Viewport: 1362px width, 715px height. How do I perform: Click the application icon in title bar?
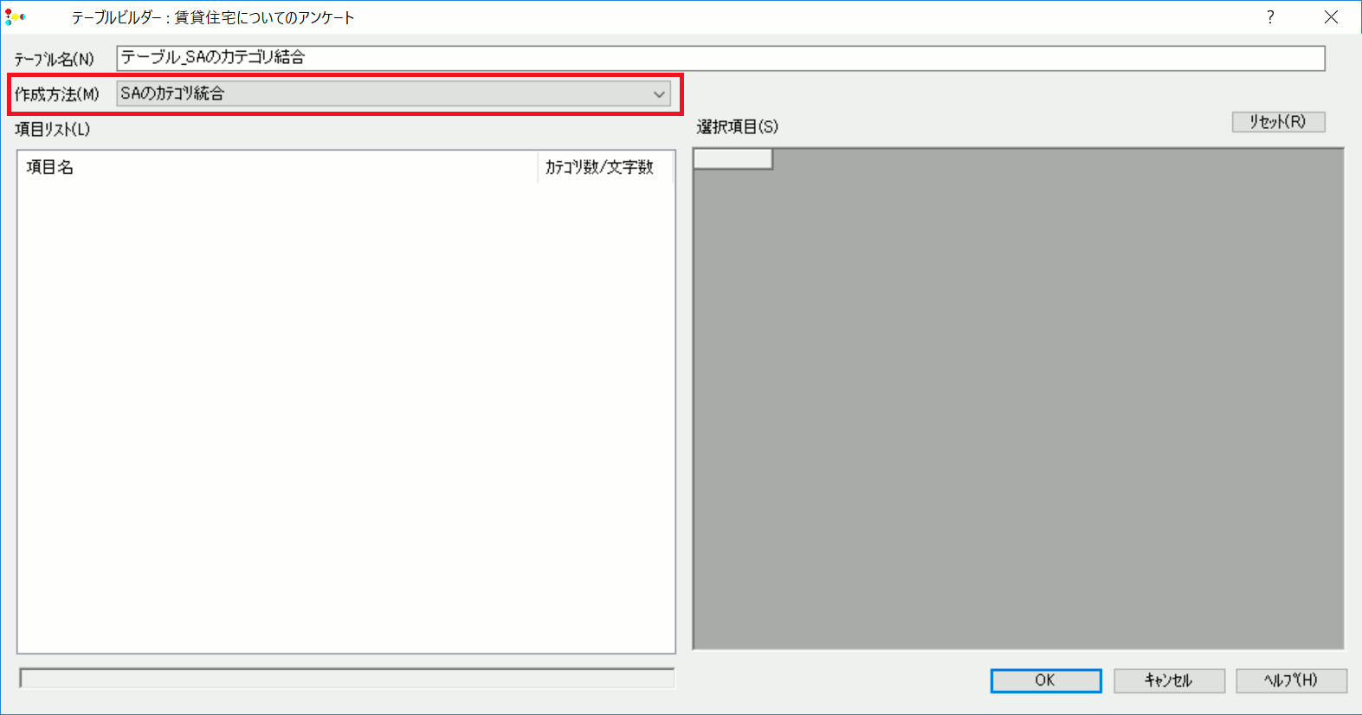[15, 16]
